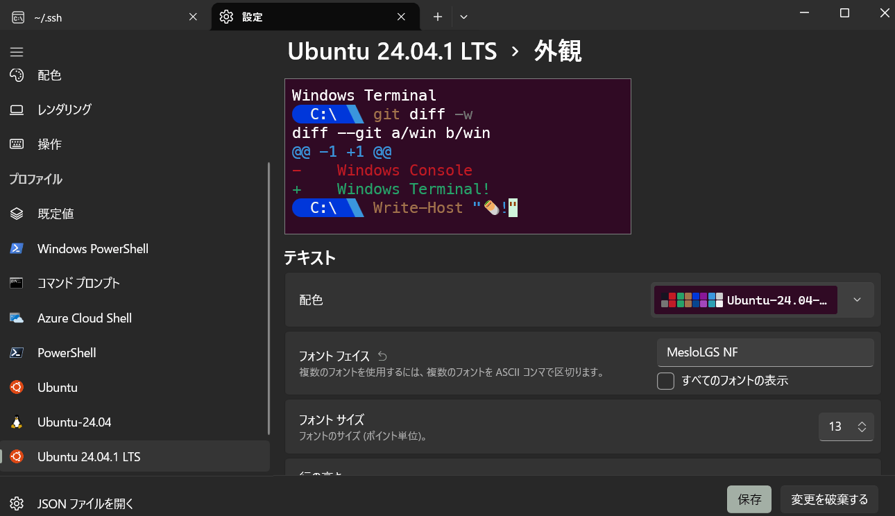This screenshot has height=516, width=895.
Task: Select the Windows PowerShell profile
Action: [135, 248]
